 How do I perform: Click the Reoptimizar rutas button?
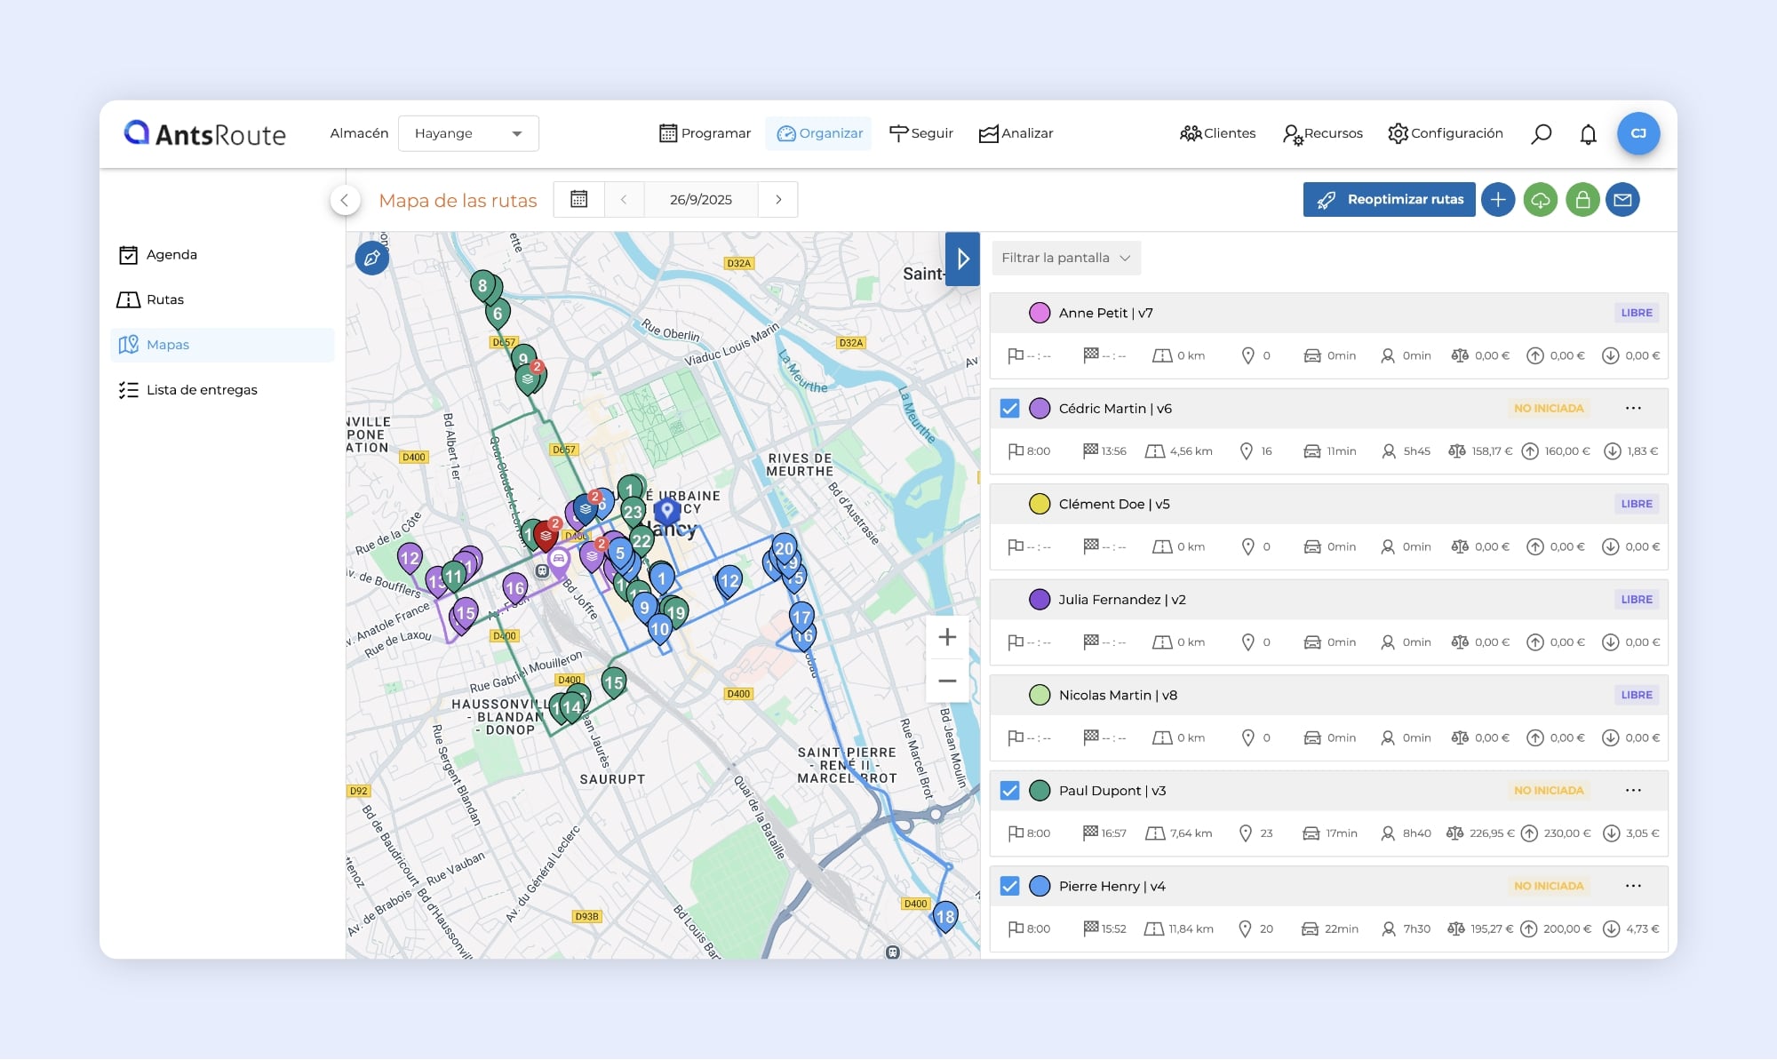[1389, 200]
